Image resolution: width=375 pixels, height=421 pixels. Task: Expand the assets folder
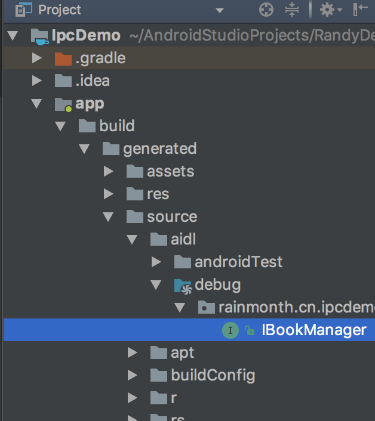point(108,172)
